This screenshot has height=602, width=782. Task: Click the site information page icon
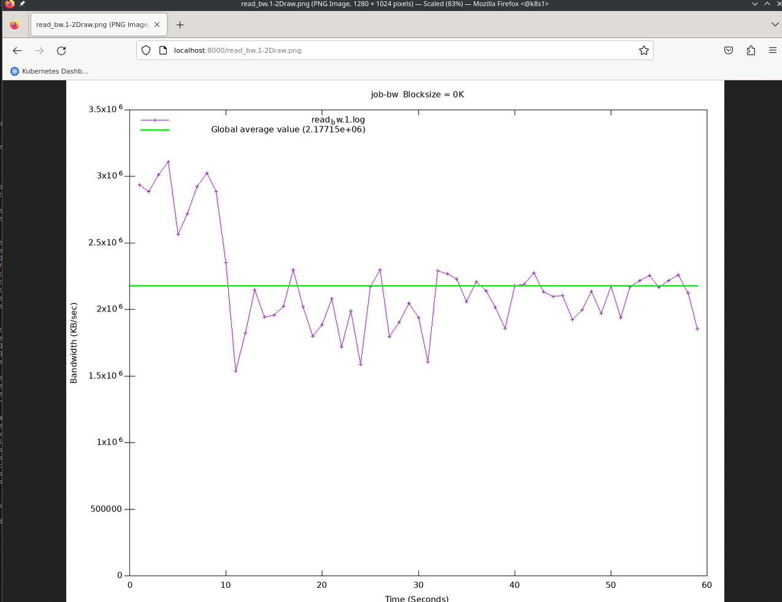(163, 50)
